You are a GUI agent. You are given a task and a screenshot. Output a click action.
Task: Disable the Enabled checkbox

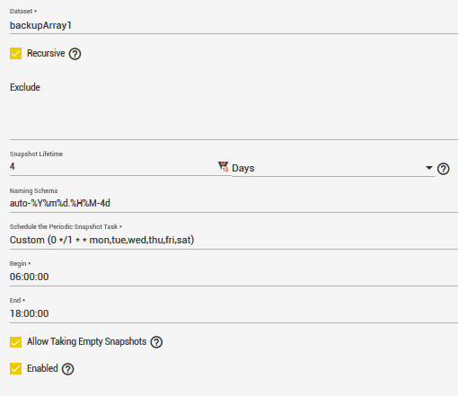[15, 369]
